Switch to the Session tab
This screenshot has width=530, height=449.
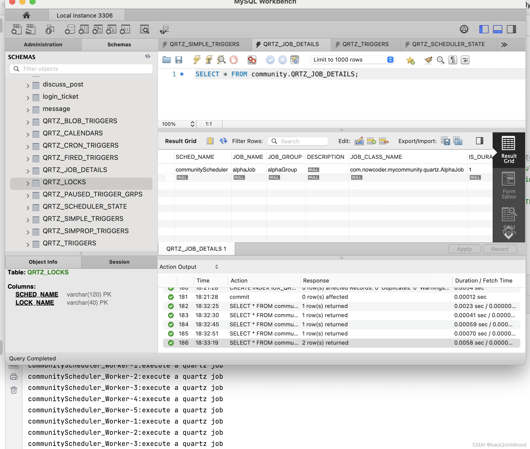click(119, 262)
